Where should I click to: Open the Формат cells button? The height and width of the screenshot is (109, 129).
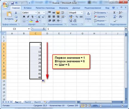100,21
